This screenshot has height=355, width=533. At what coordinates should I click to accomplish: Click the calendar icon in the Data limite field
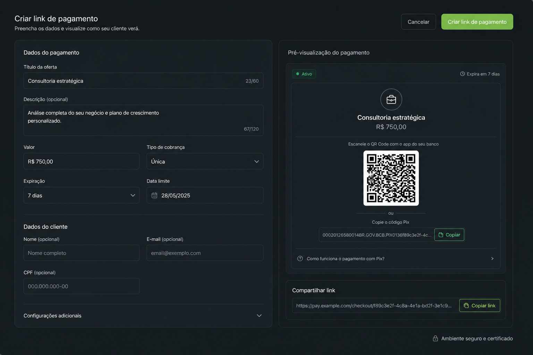tap(154, 196)
